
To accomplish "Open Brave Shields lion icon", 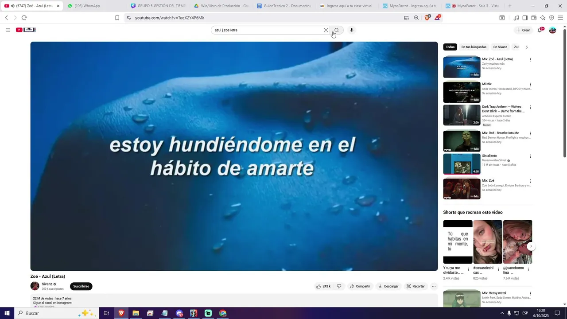I will click(427, 18).
